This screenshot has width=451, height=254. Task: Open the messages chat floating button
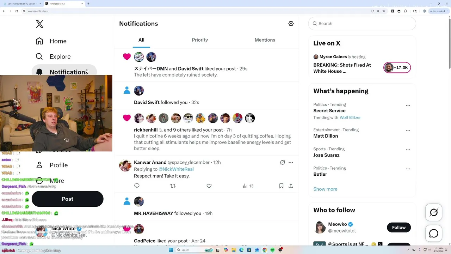click(434, 234)
